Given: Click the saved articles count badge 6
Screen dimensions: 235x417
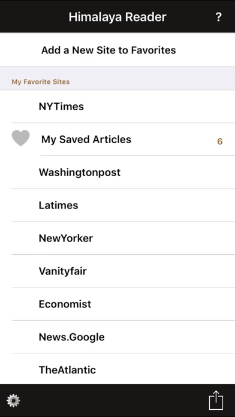Looking at the screenshot, I should click(219, 141).
